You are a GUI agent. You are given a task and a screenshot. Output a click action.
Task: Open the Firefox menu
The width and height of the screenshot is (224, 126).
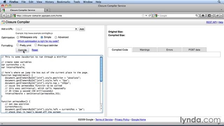(14, 2)
